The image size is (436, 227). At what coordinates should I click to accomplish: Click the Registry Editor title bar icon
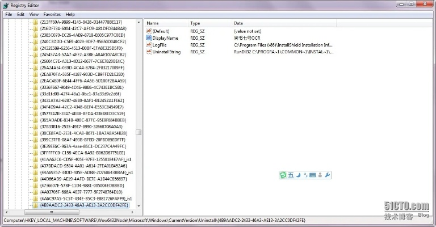(6, 5)
